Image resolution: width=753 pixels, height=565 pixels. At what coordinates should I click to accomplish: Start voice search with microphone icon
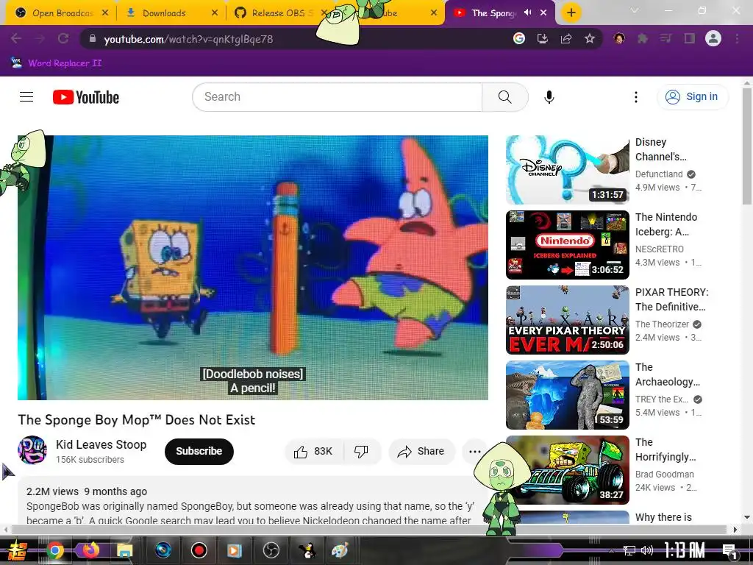coord(549,97)
